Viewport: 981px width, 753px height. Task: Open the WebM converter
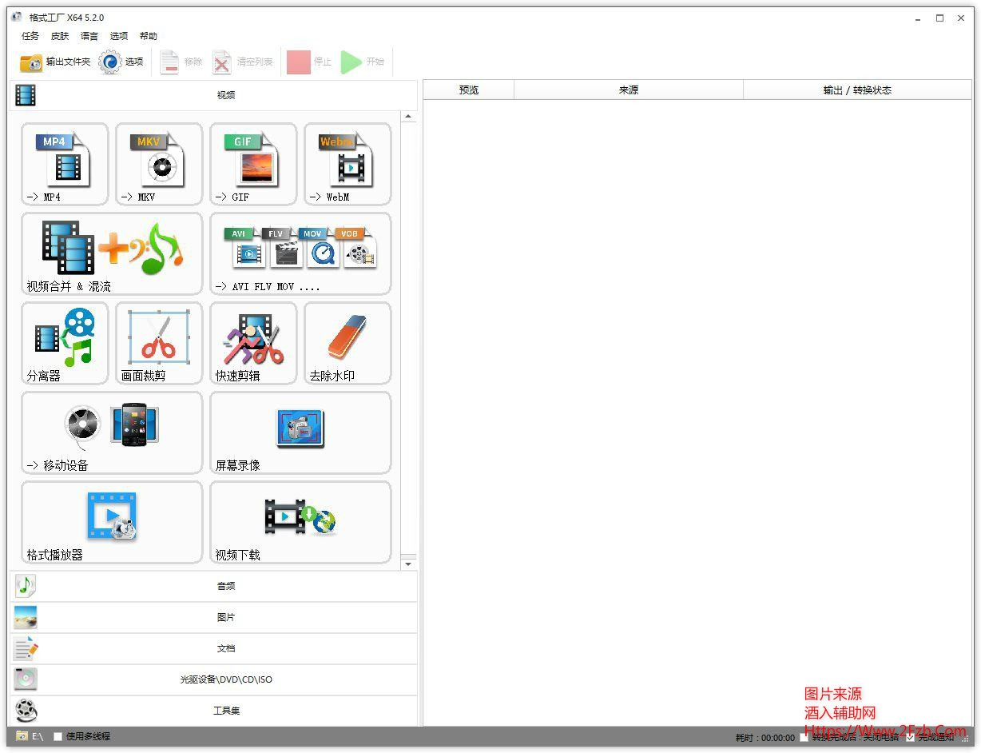348,164
